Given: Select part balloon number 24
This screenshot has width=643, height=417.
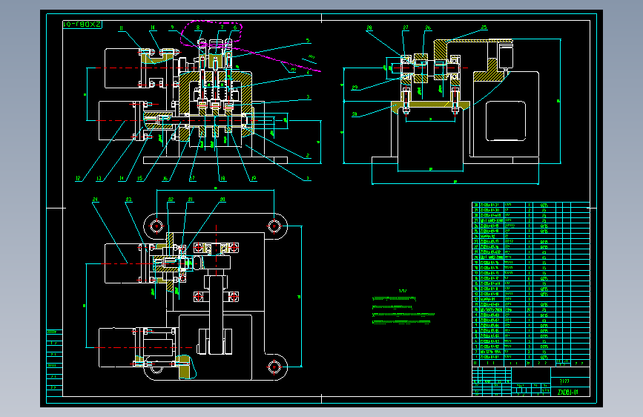Looking at the screenshot, I should pos(95,200).
